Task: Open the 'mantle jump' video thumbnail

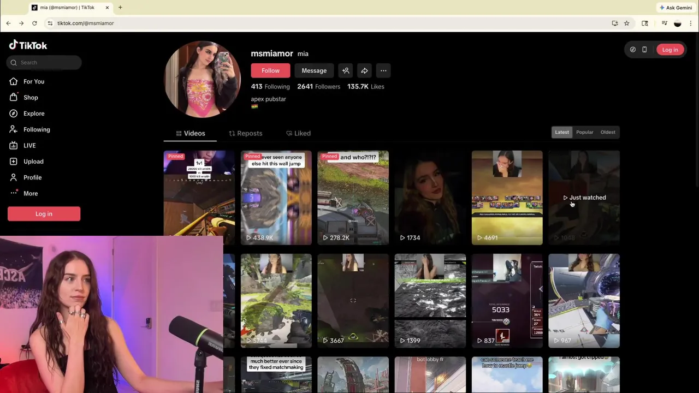Action: coord(507,374)
